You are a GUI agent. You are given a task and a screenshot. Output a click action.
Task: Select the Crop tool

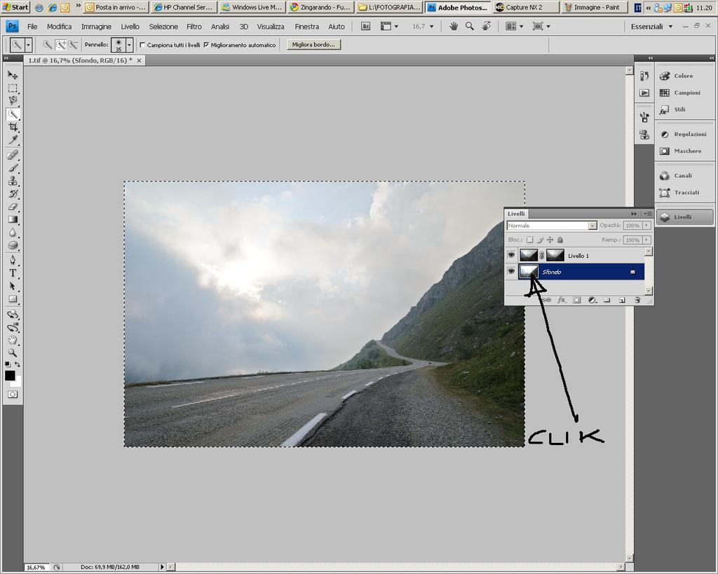tap(13, 128)
